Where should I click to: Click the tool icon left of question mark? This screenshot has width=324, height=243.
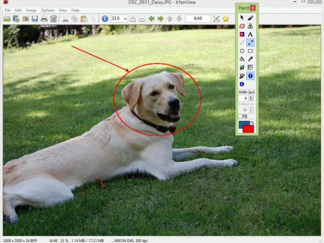(x=242, y=76)
